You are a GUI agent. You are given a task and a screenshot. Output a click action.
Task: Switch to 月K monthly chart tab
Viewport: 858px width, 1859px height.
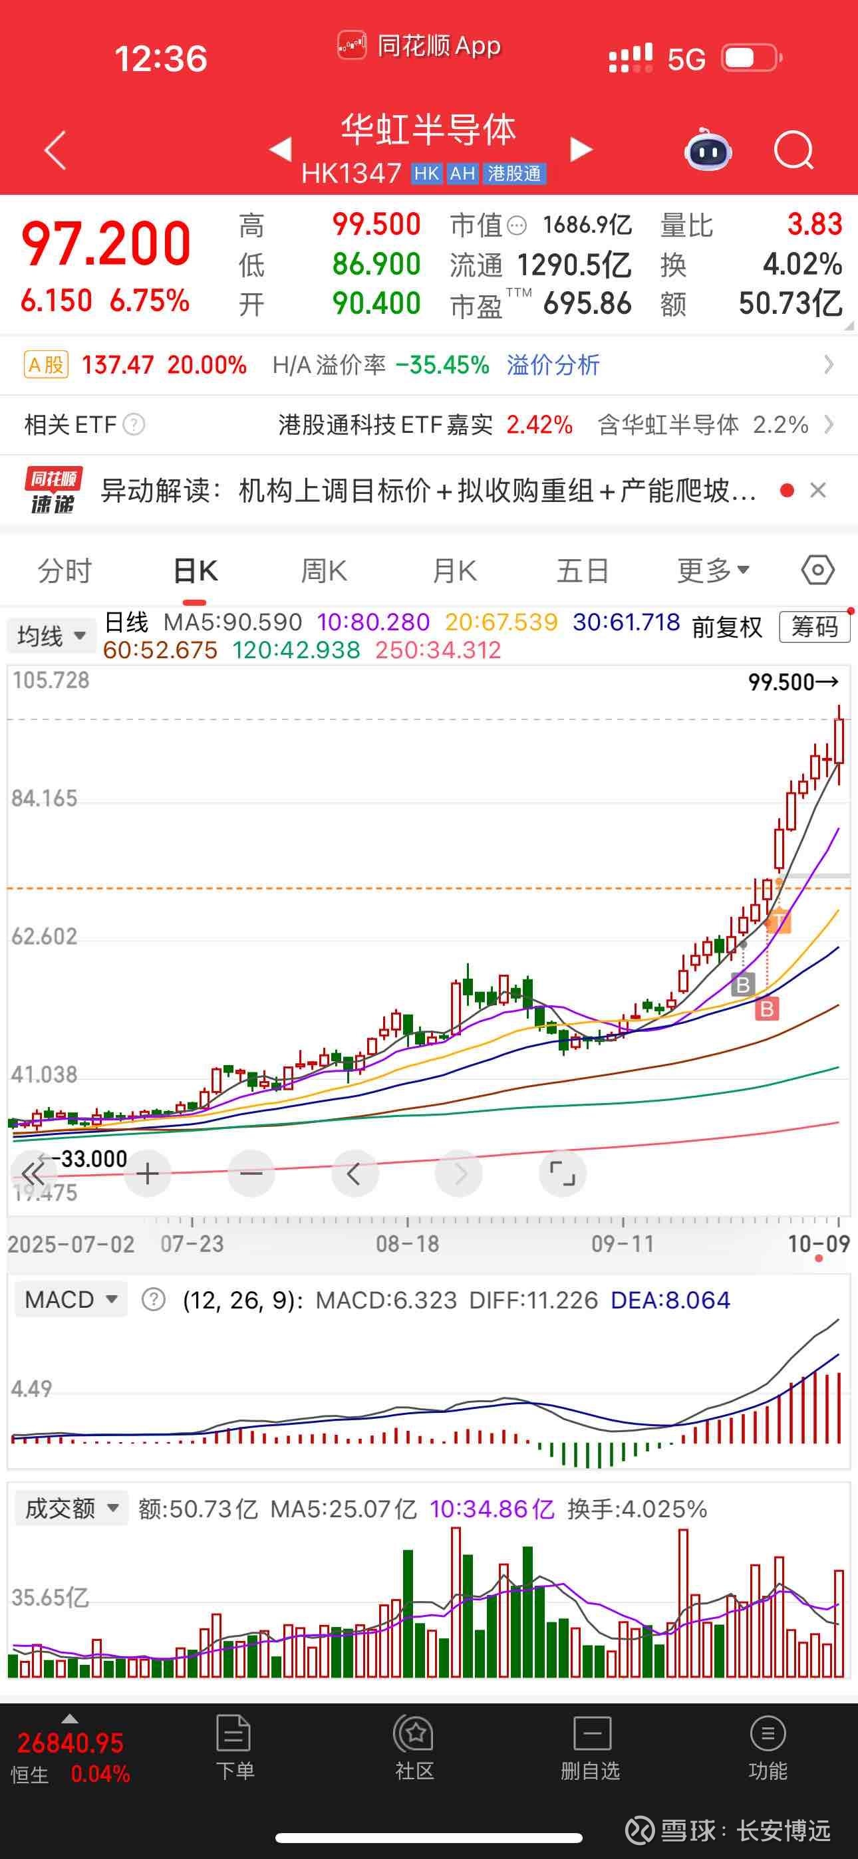454,571
